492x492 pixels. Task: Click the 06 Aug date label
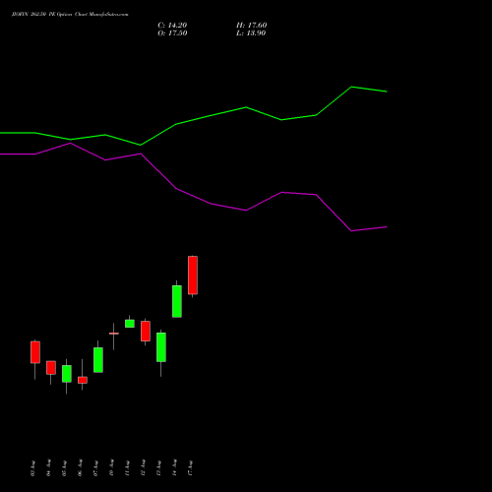tap(80, 468)
